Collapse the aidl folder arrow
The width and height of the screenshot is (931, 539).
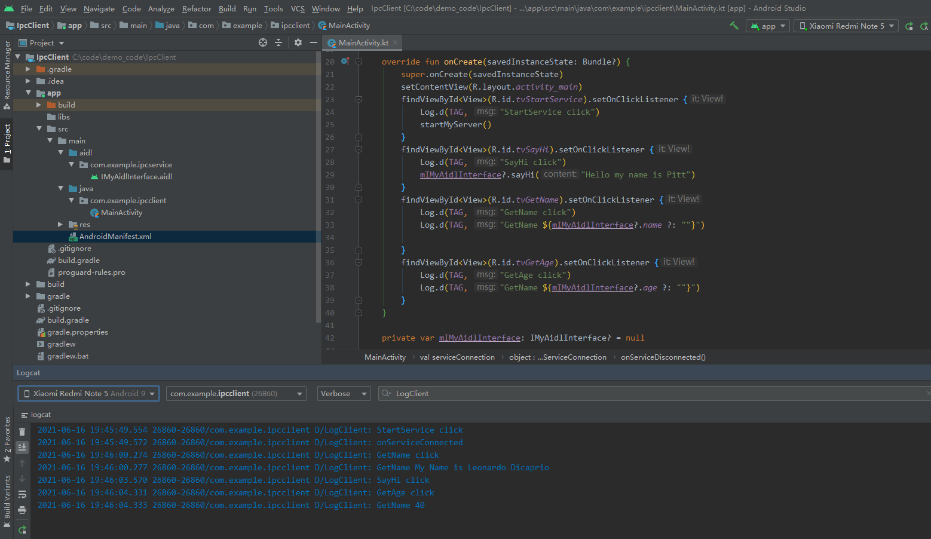point(60,152)
